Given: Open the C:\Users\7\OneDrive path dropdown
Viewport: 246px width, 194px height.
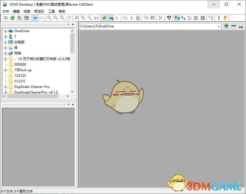Looking at the screenshot, I should tap(219, 26).
